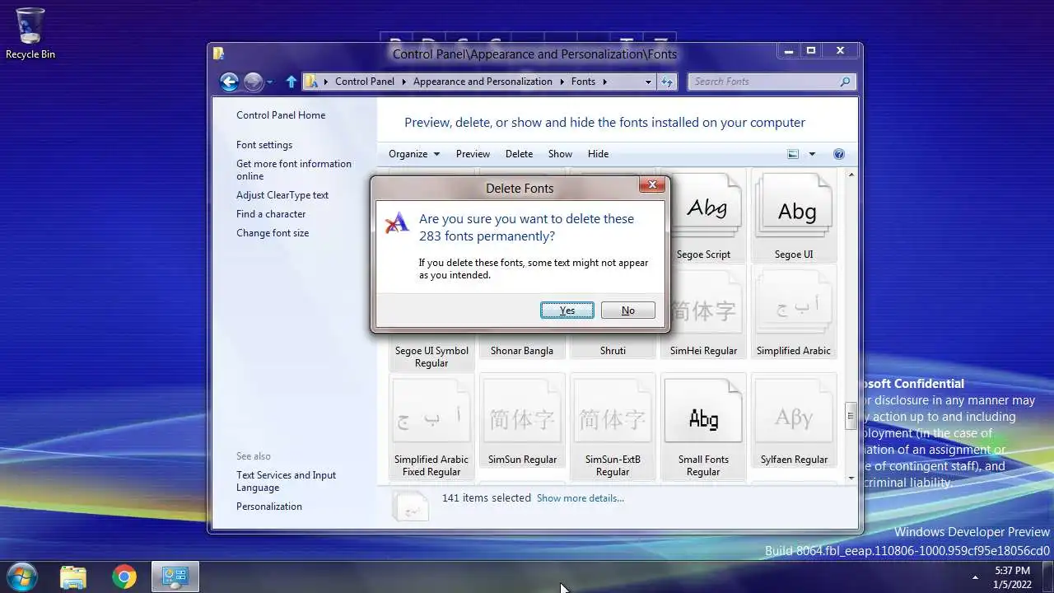Launch Google Chrome from the taskbar
The height and width of the screenshot is (593, 1054).
click(124, 577)
